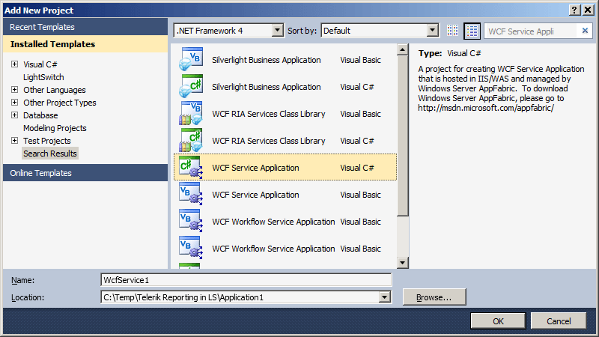Select Test Projects category label

coord(47,141)
